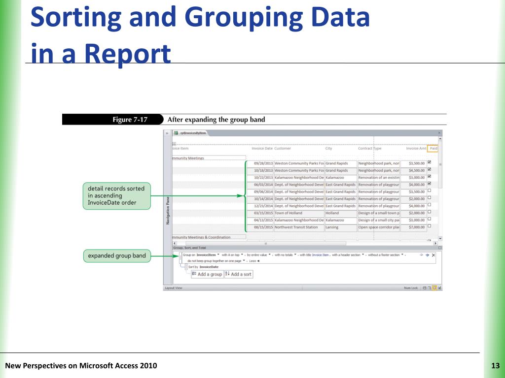Viewport: 505px width, 378px height.
Task: Select the Invoice Amt column header
Action: pyautogui.click(x=416, y=149)
